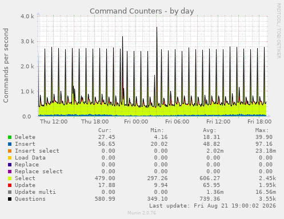Click the 'Thu 12:00' time axis label

click(54, 122)
